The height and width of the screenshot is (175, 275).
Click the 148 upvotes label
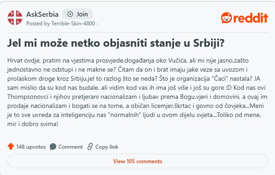[x=31, y=147]
